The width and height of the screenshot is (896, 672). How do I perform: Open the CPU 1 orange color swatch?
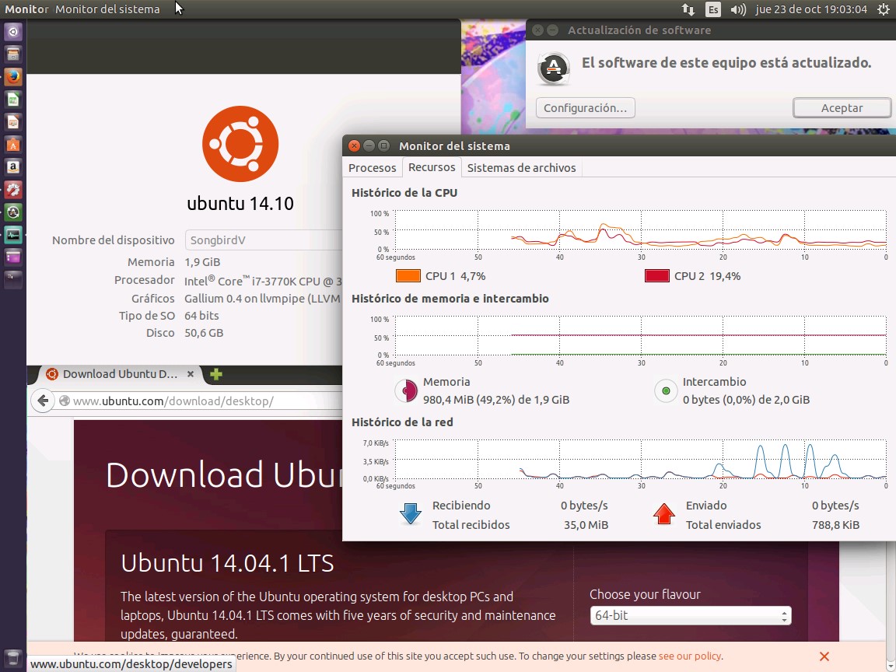[x=408, y=276]
